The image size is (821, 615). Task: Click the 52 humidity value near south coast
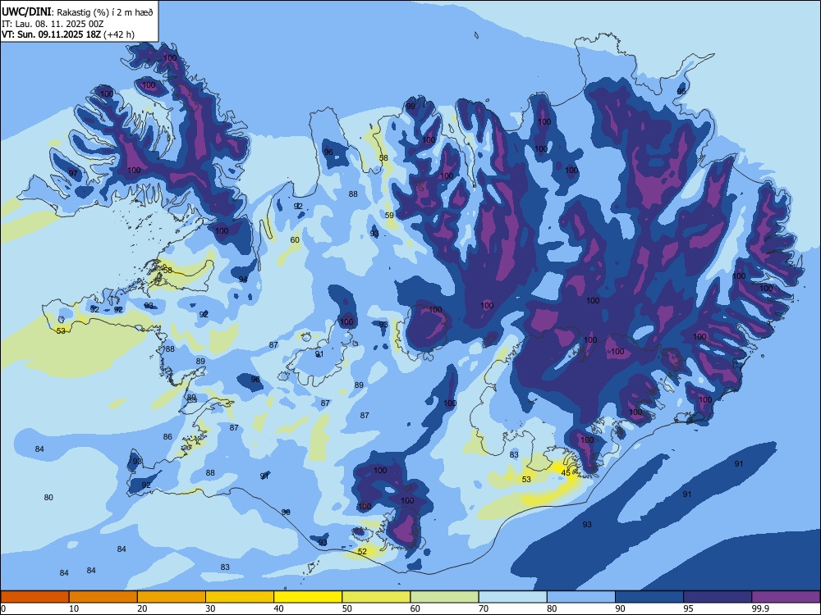tap(362, 551)
